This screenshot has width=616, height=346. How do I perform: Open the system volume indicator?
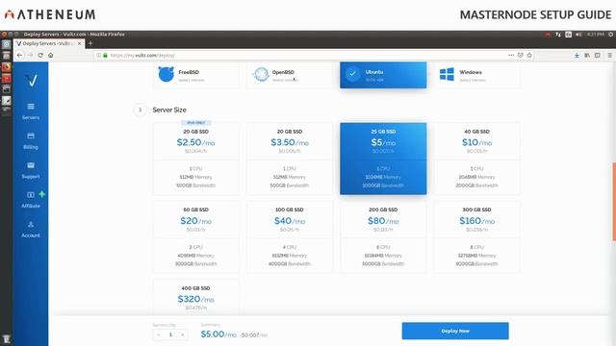point(578,35)
